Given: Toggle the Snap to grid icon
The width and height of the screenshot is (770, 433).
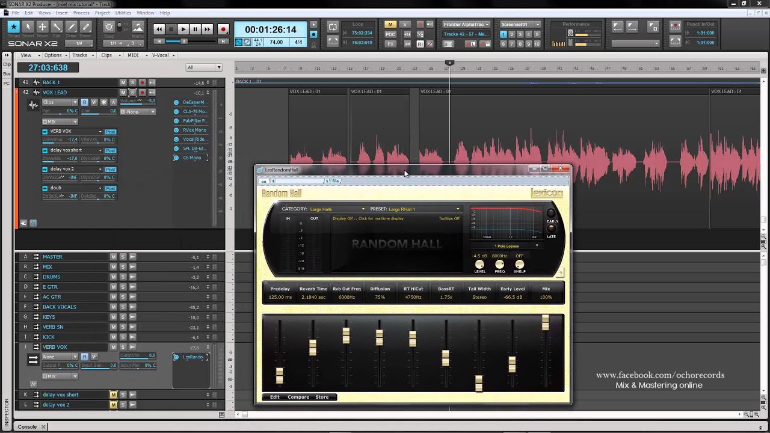Looking at the screenshot, I should click(x=109, y=27).
